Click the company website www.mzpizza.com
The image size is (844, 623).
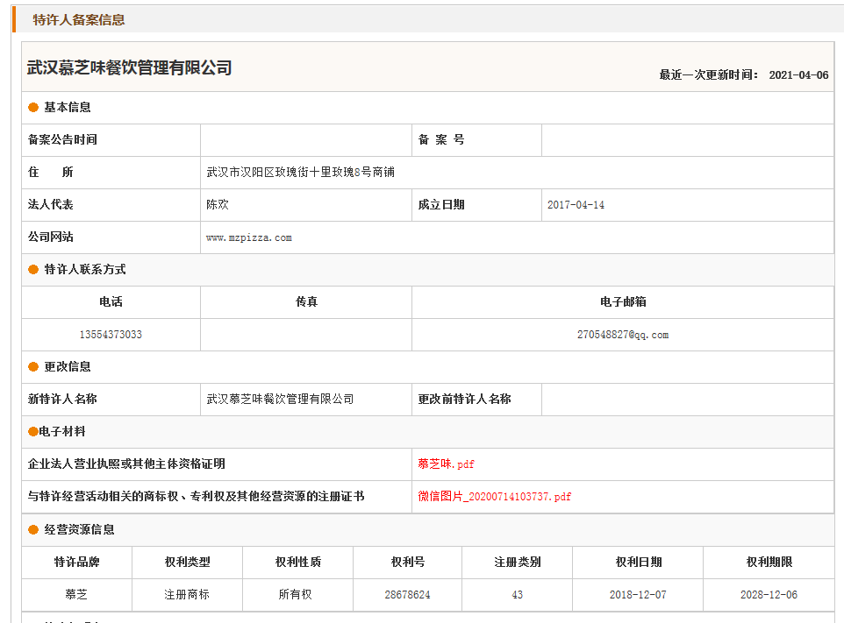point(248,237)
